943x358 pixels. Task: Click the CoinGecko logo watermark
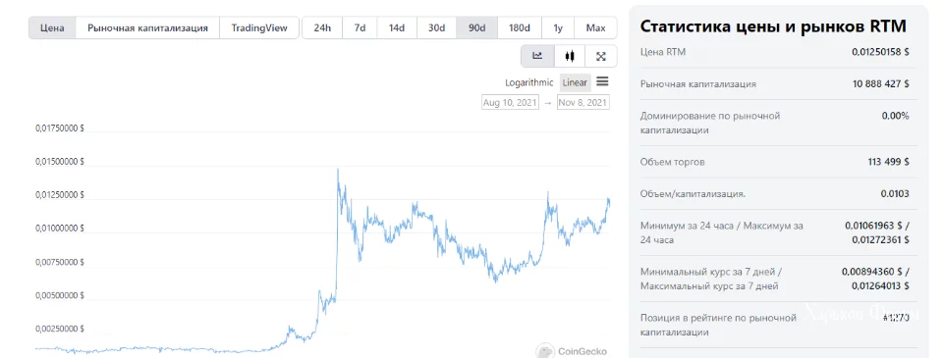click(572, 351)
